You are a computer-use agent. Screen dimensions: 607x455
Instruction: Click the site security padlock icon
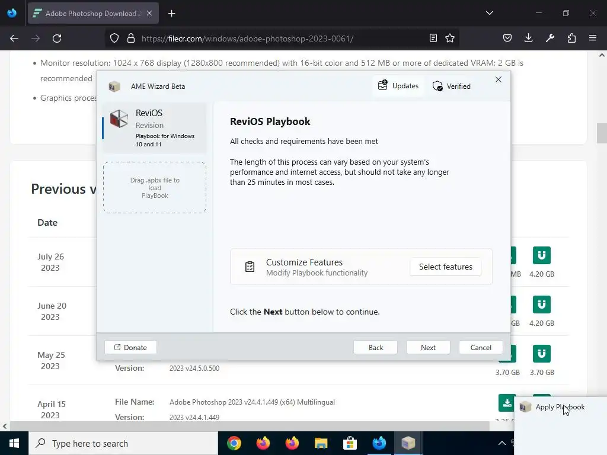coord(131,39)
